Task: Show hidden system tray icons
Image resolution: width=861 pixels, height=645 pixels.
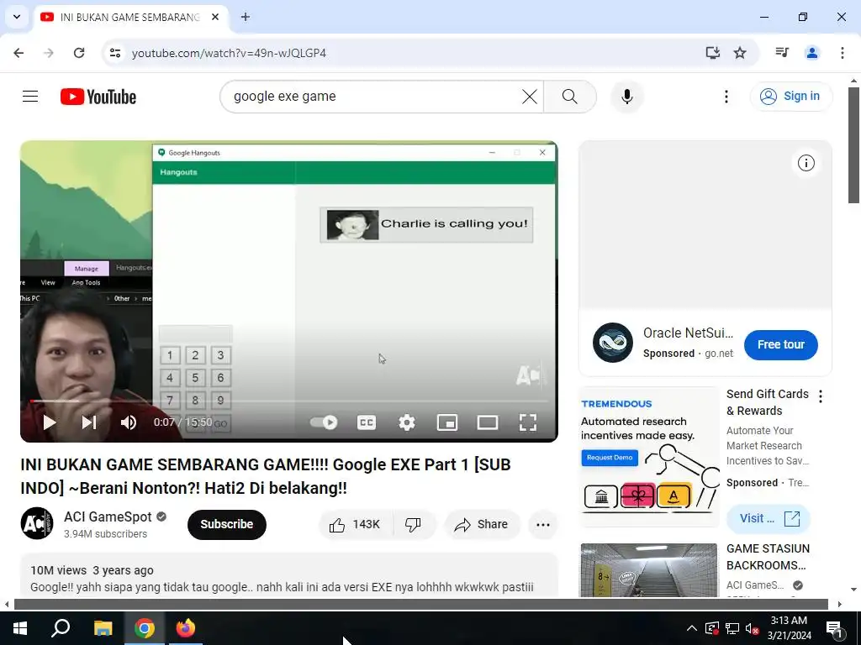Action: pos(692,628)
